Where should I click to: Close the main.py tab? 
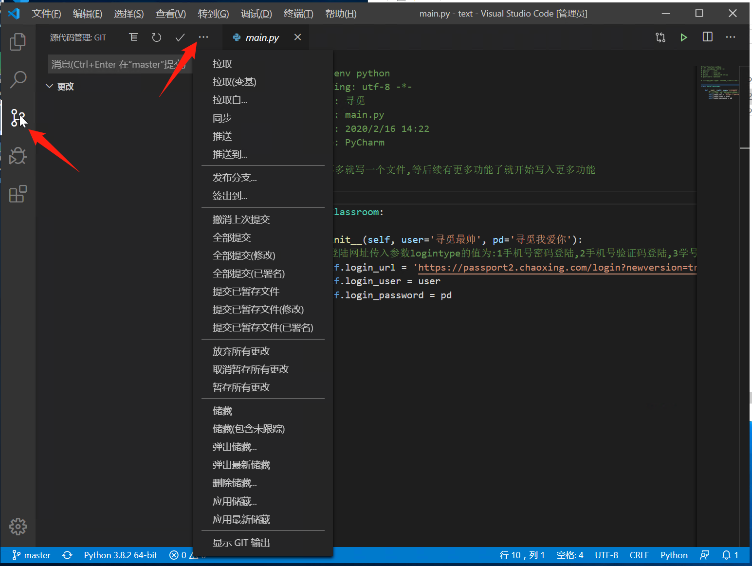point(298,37)
